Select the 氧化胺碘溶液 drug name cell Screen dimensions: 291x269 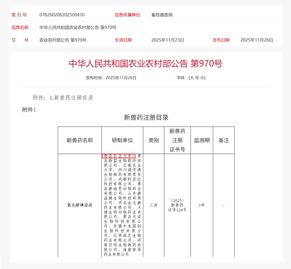[79, 205]
